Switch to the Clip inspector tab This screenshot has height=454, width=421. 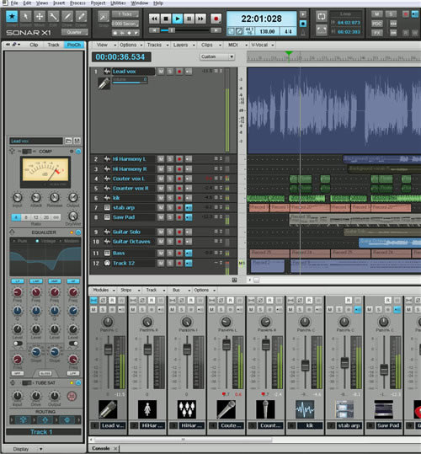[x=34, y=45]
